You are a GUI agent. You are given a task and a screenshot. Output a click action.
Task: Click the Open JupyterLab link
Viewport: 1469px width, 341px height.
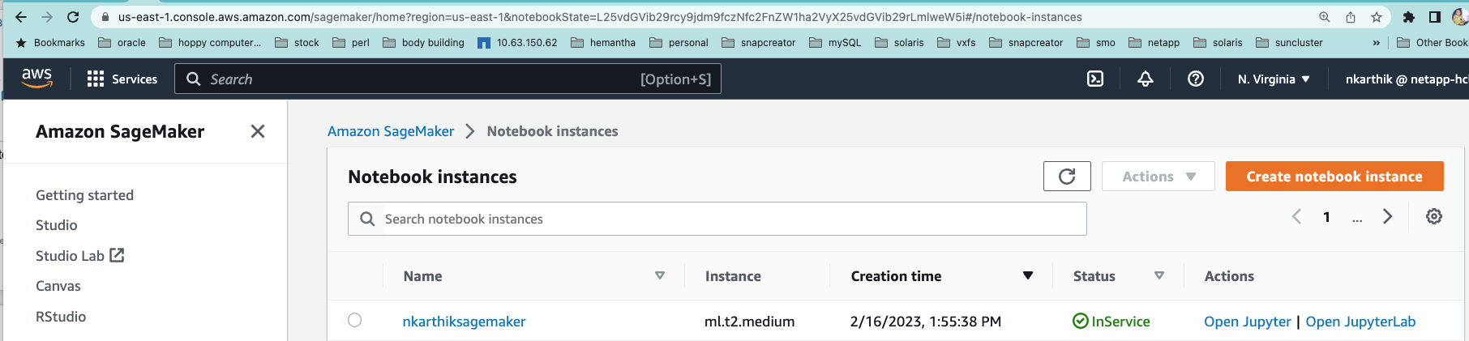1360,322
